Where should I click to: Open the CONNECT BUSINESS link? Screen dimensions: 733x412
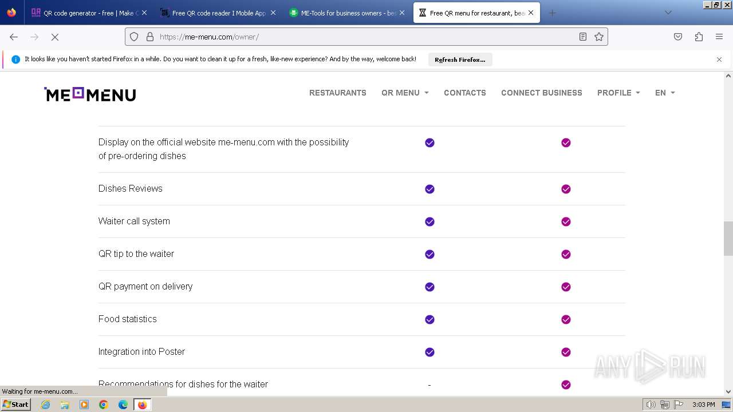[542, 93]
